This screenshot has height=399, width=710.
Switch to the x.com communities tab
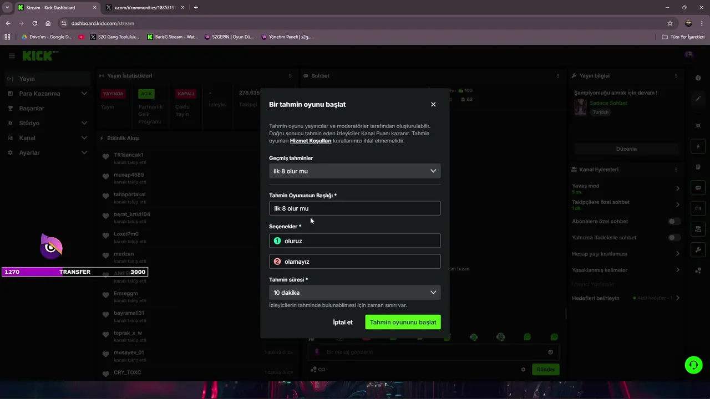pos(146,7)
